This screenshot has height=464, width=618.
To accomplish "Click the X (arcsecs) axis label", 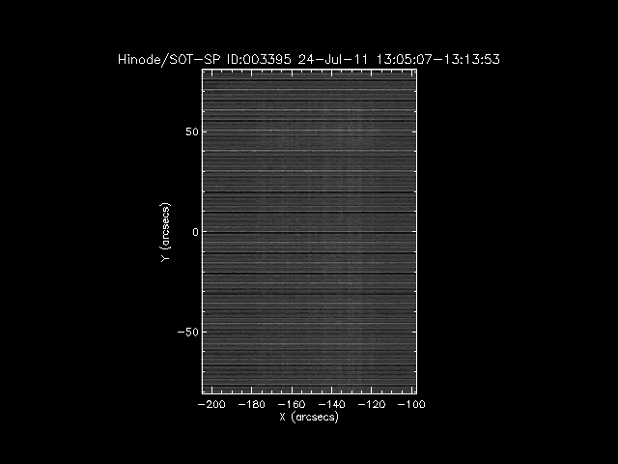I will (308, 417).
